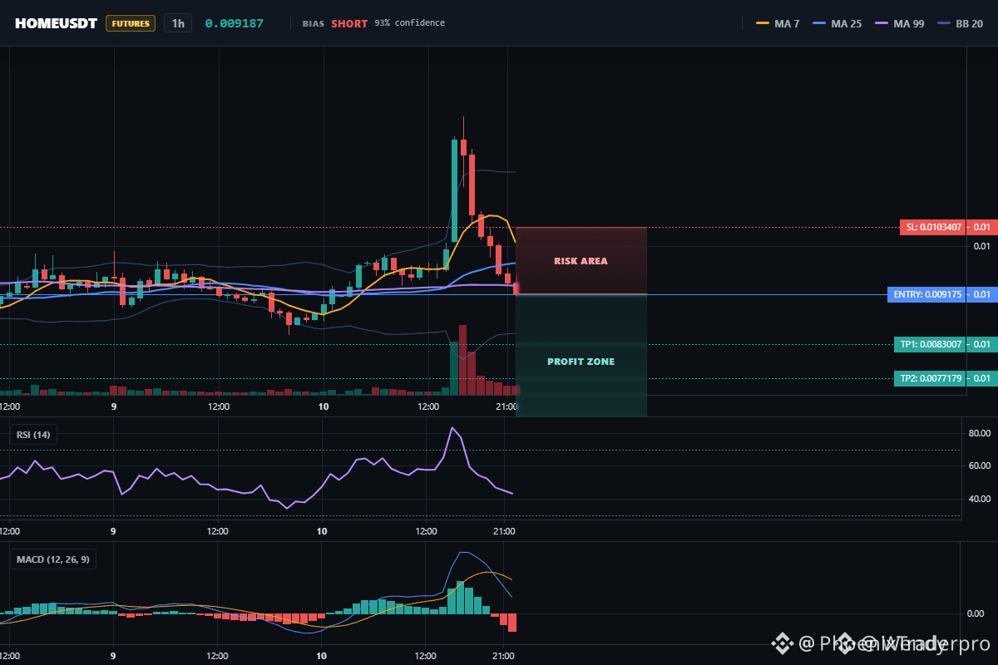Image resolution: width=998 pixels, height=665 pixels.
Task: Click the tallest red volume bar
Action: click(462, 360)
